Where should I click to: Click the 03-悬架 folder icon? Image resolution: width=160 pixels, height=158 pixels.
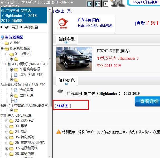[11, 126]
